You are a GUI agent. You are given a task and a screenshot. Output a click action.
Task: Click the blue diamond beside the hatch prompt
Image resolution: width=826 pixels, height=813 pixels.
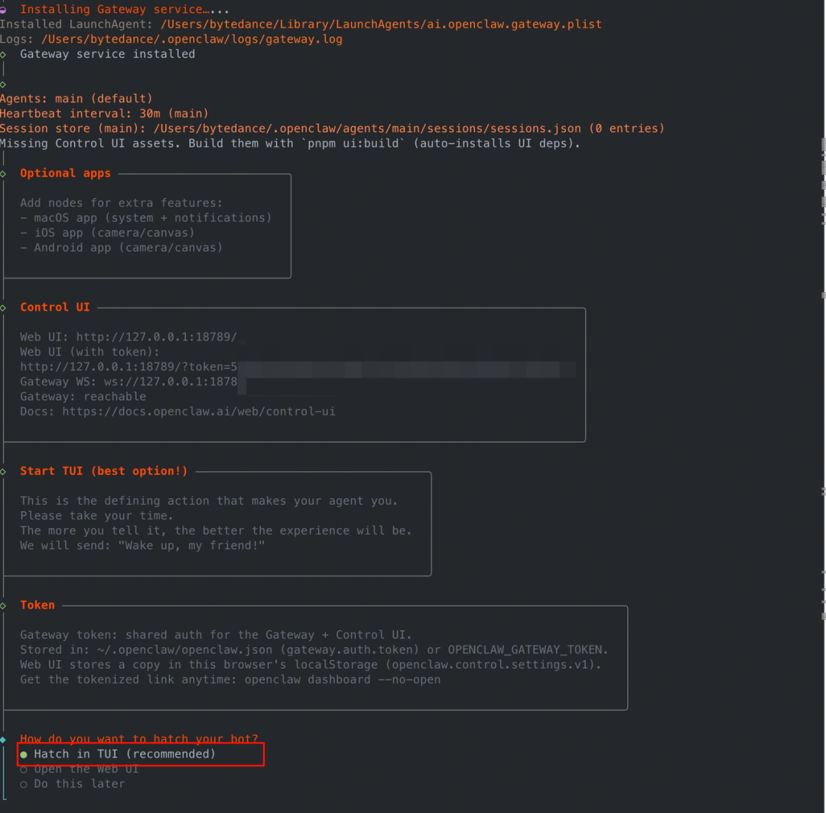[x=4, y=740]
